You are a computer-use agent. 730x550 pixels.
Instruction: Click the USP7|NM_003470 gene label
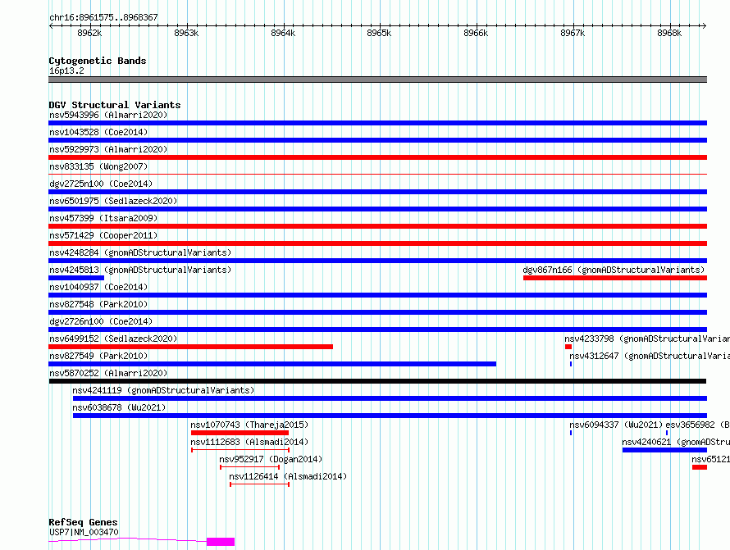pyautogui.click(x=84, y=532)
